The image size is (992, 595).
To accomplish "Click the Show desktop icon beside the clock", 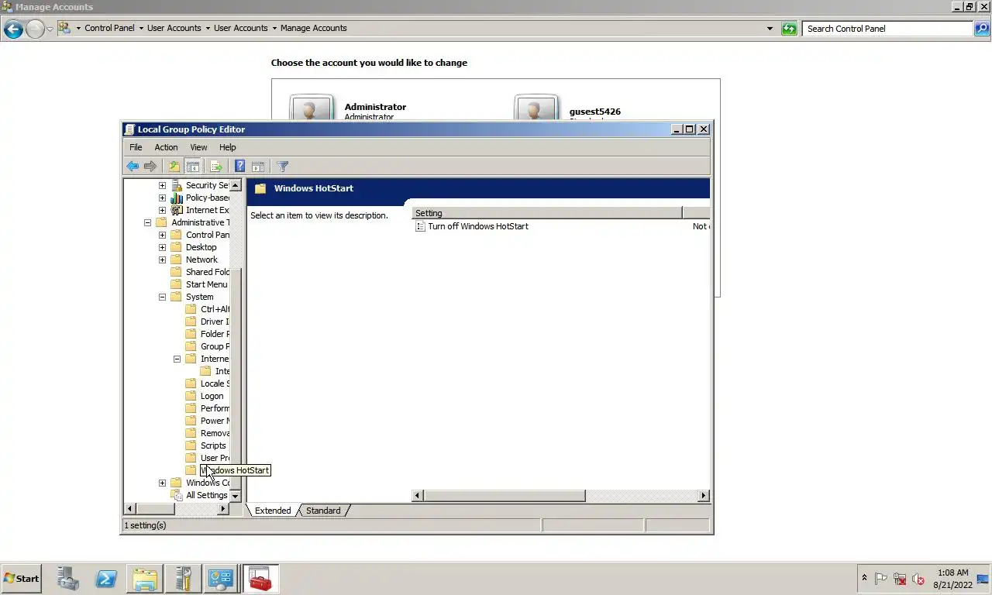I will [x=984, y=579].
